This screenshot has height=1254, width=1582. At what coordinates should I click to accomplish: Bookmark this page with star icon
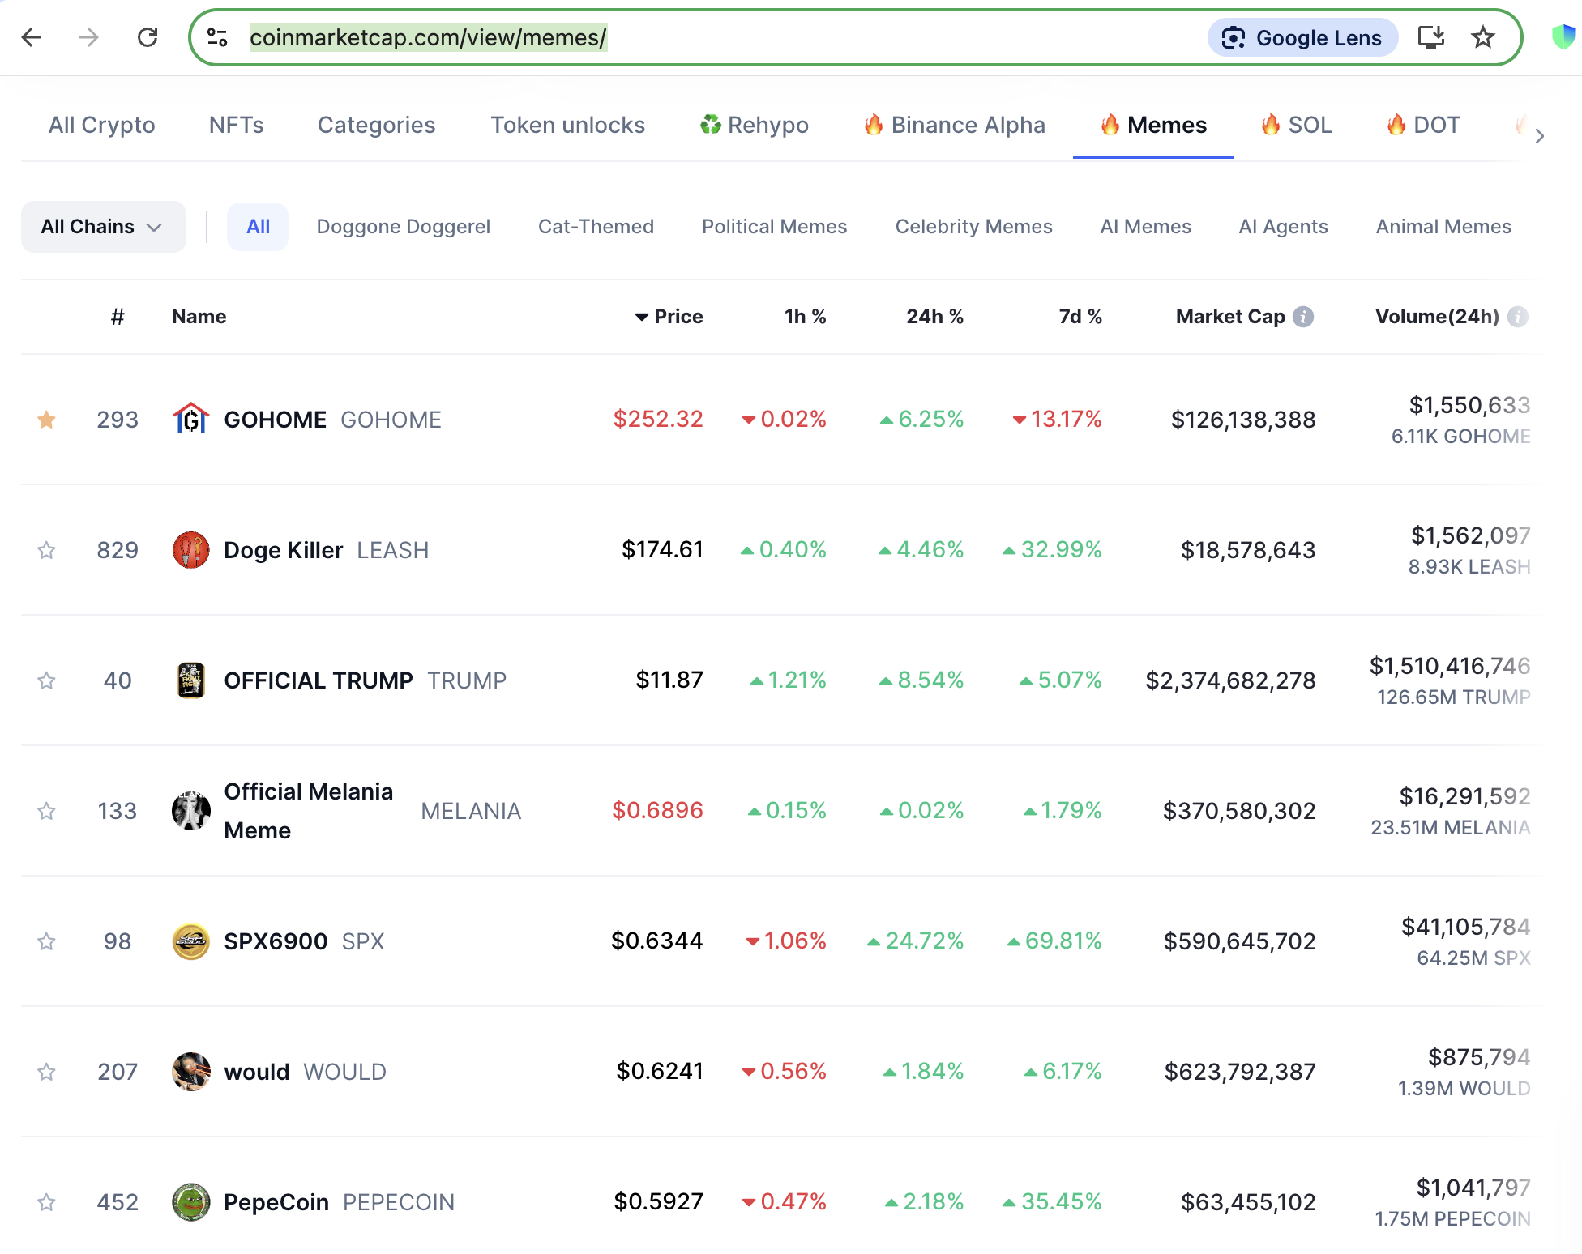coord(1483,37)
